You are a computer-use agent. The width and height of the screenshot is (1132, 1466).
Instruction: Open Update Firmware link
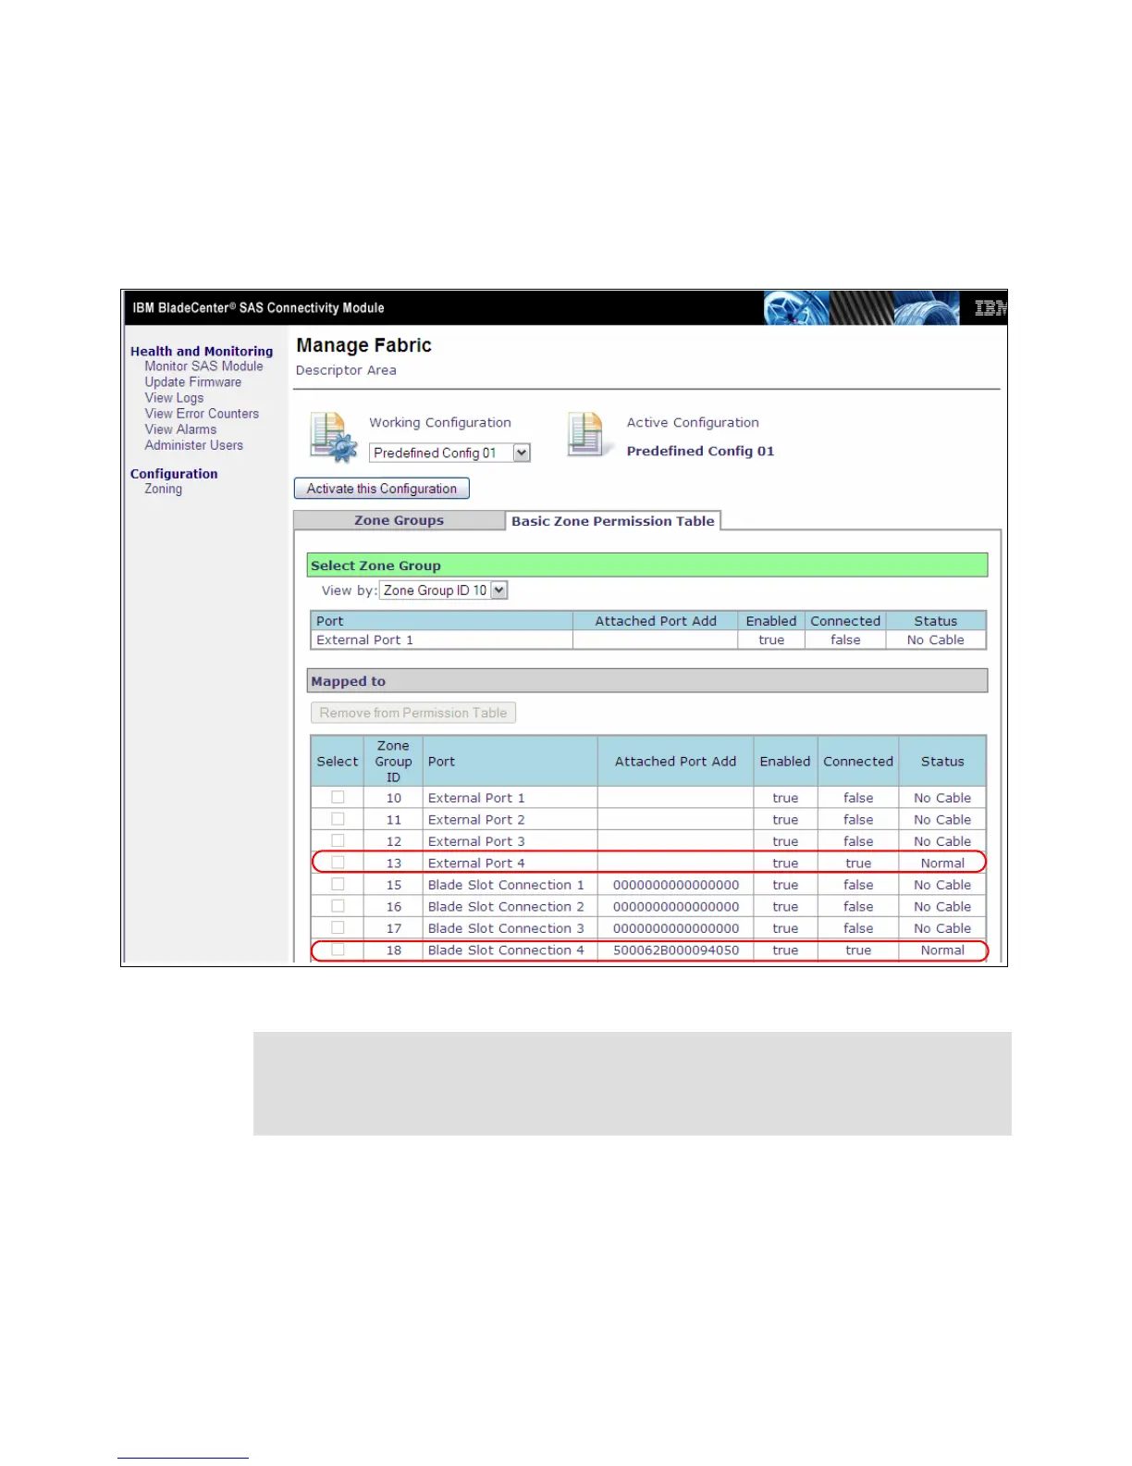pyautogui.click(x=192, y=382)
